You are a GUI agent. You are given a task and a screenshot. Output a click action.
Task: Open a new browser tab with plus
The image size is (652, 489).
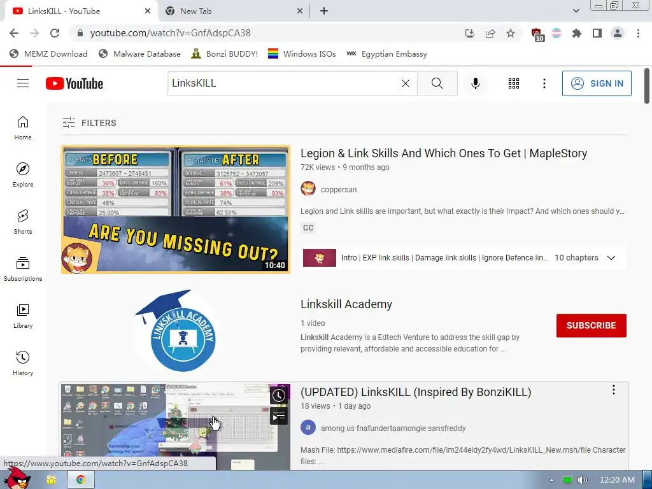click(324, 11)
